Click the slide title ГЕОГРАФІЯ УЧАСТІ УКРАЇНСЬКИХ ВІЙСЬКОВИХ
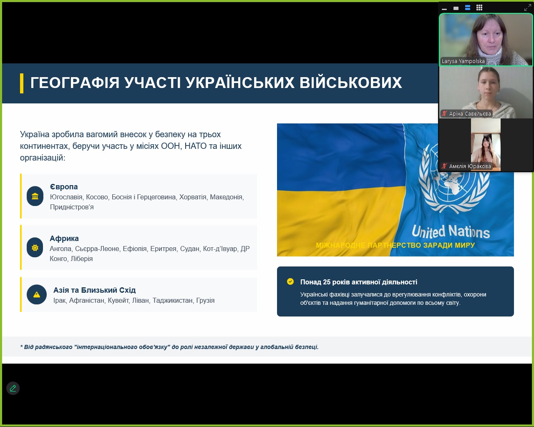 tap(216, 83)
